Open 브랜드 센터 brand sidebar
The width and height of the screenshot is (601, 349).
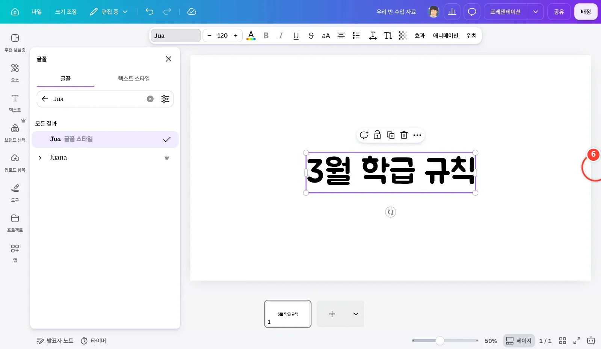pos(15,133)
